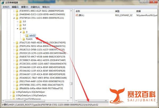Click folder icon of {F3E995F1-49E3-412F-9A52-2BB8EFF0FDA9}

[17, 11]
